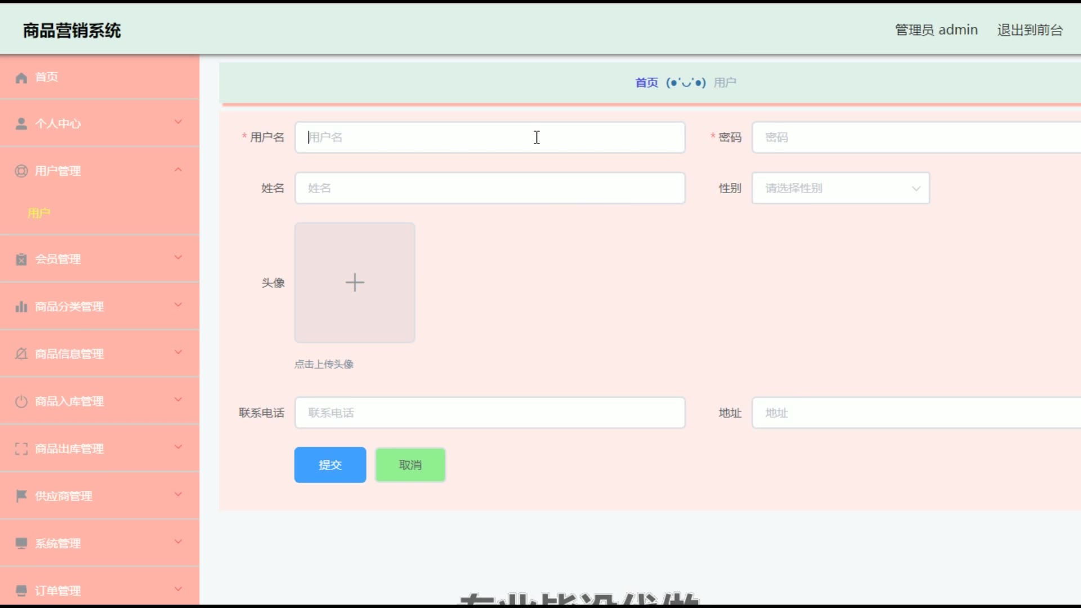
Task: Expand the 商品出库管理 chevron
Action: click(178, 447)
